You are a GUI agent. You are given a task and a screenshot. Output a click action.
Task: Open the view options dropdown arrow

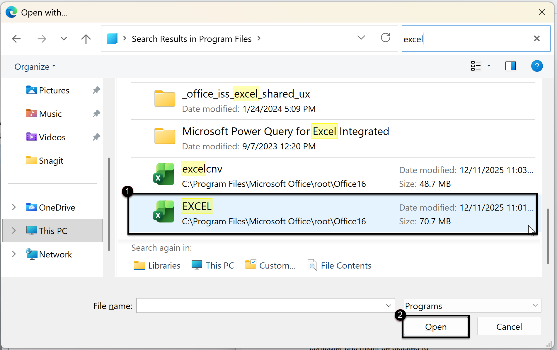[489, 66]
